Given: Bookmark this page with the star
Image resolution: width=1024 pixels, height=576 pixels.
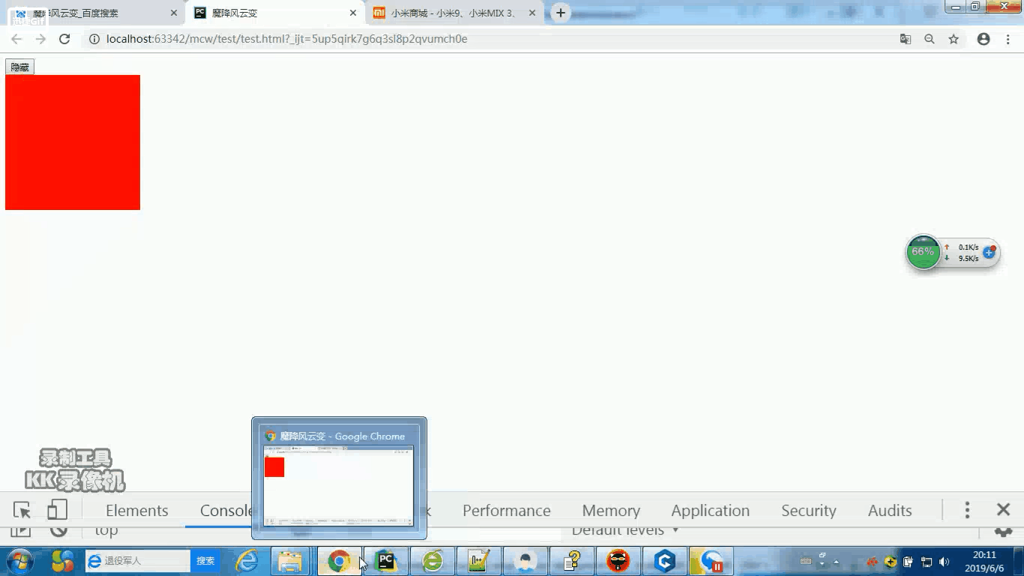Looking at the screenshot, I should [x=954, y=39].
